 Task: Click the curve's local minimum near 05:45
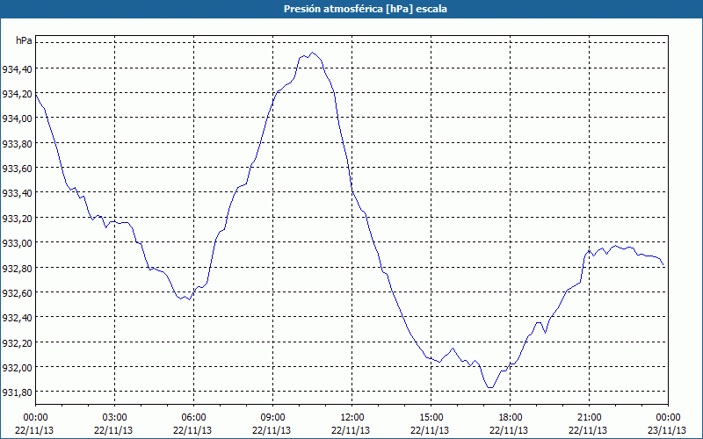pyautogui.click(x=190, y=299)
